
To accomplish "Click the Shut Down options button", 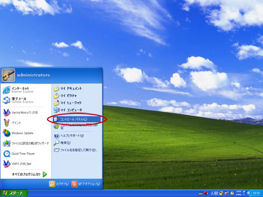I will [86, 184].
